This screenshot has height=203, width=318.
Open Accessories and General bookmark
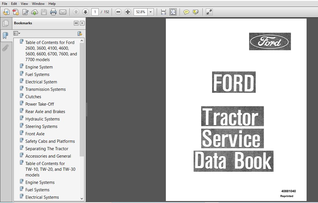tap(48, 156)
